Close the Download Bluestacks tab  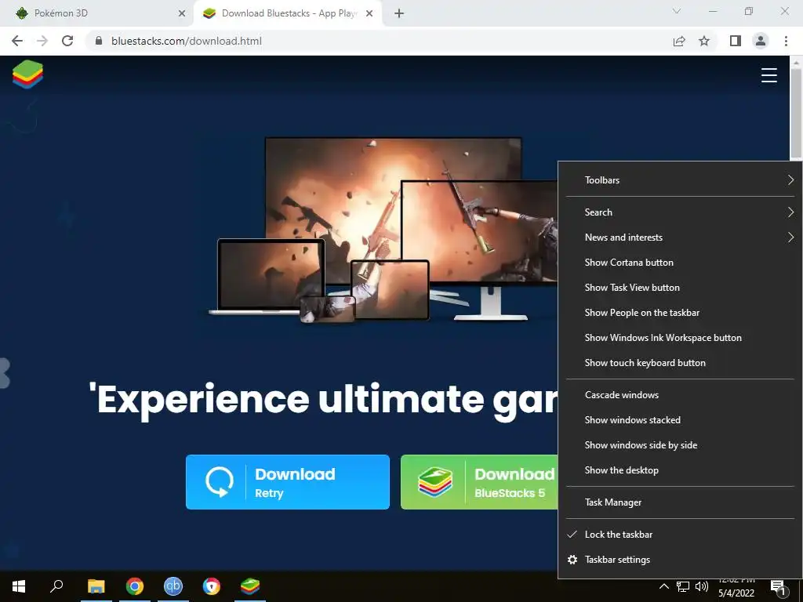click(369, 13)
